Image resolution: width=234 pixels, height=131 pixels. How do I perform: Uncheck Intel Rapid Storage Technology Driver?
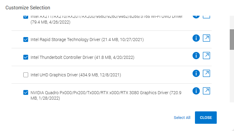point(26,40)
